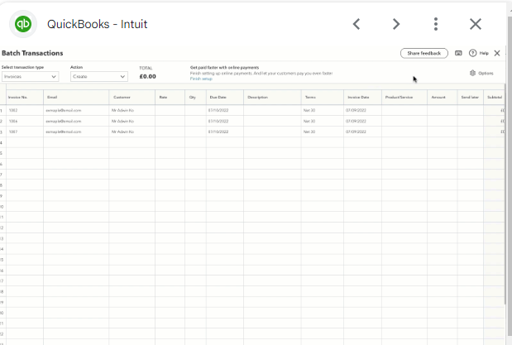Close the QuickBooks window with X
Image resolution: width=512 pixels, height=345 pixels.
pos(476,24)
